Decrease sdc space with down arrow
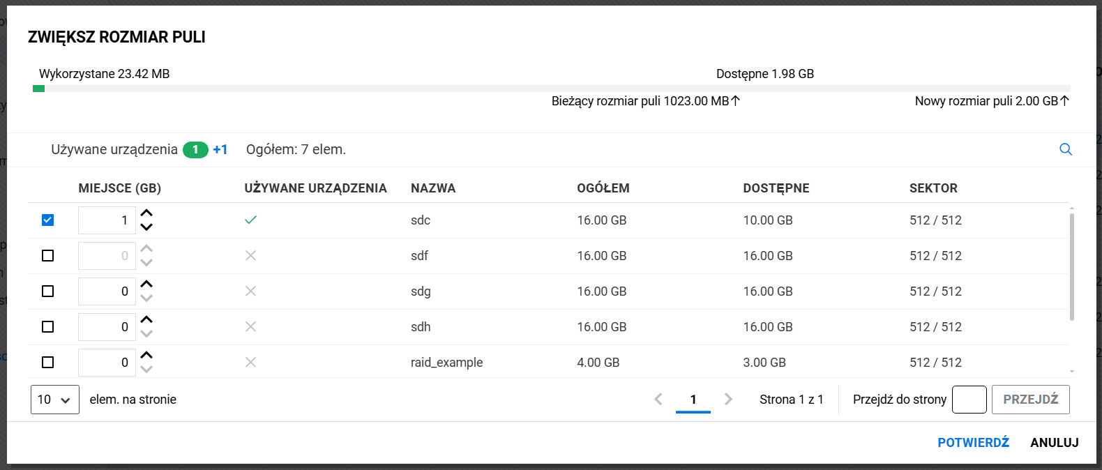 tap(146, 227)
